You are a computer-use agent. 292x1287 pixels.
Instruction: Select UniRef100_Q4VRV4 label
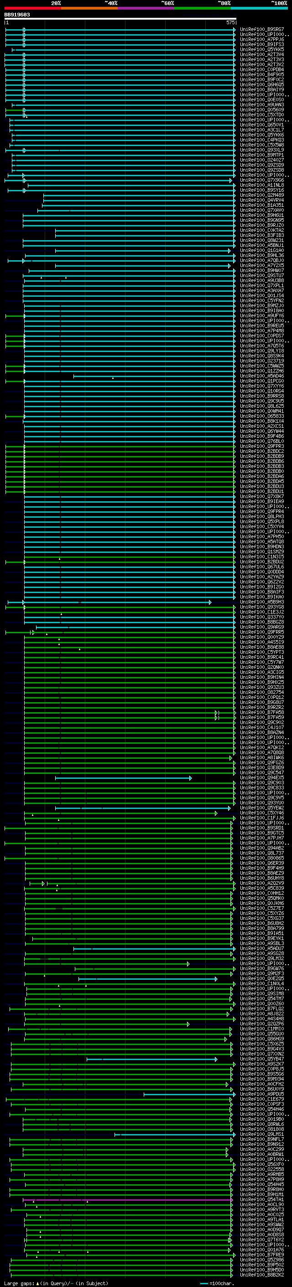[x=262, y=200]
